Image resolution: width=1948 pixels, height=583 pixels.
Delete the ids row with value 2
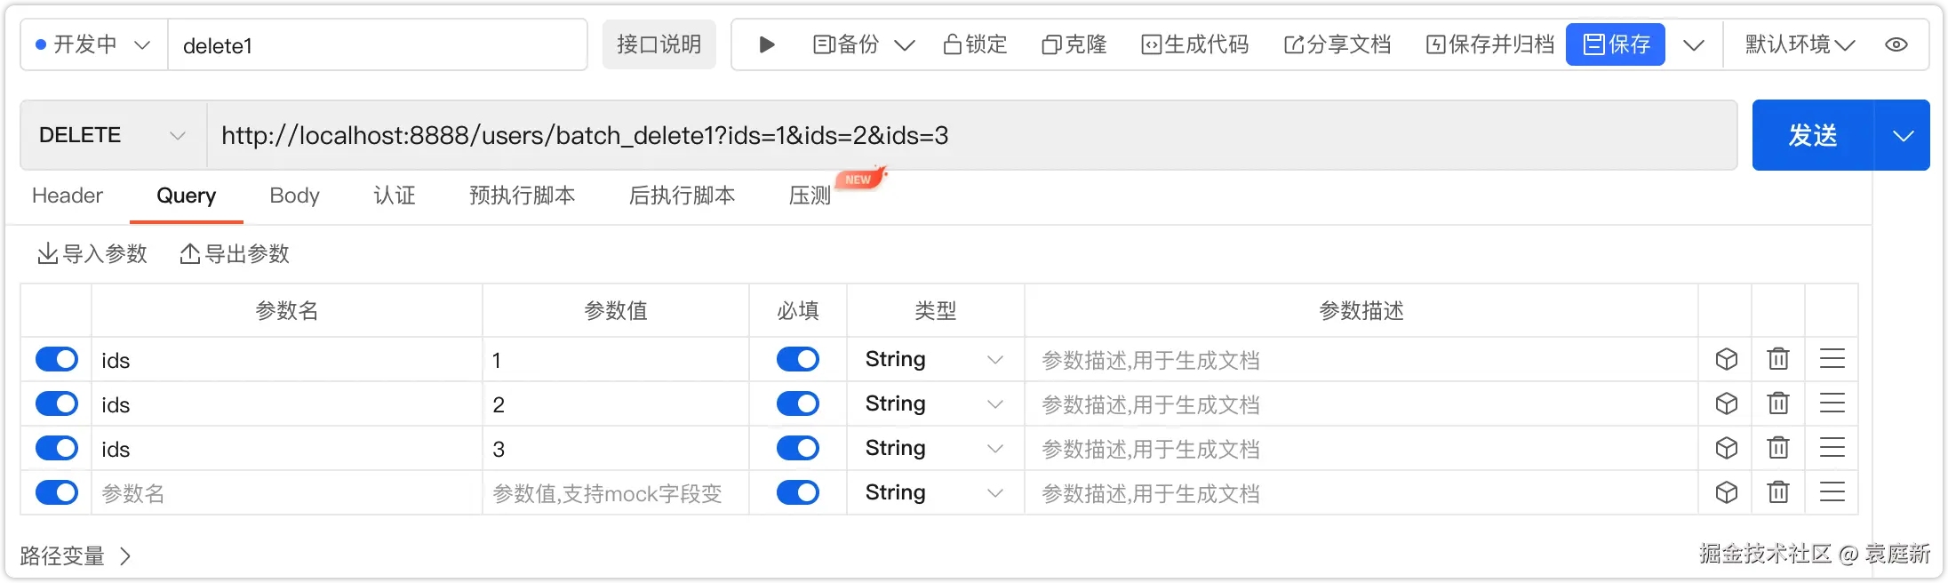coord(1778,403)
